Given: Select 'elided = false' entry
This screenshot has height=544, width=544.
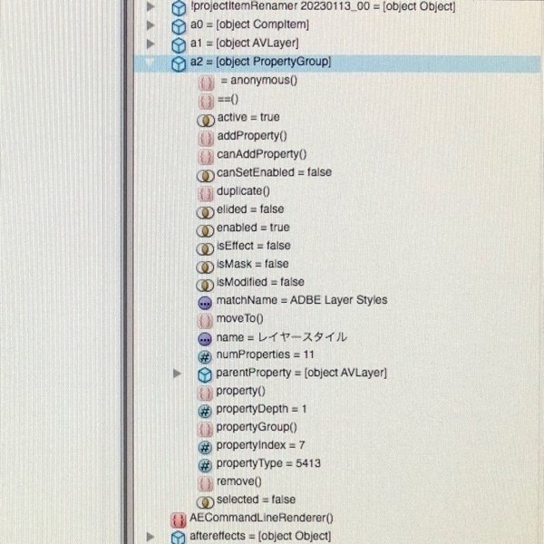Looking at the screenshot, I should (x=250, y=209).
